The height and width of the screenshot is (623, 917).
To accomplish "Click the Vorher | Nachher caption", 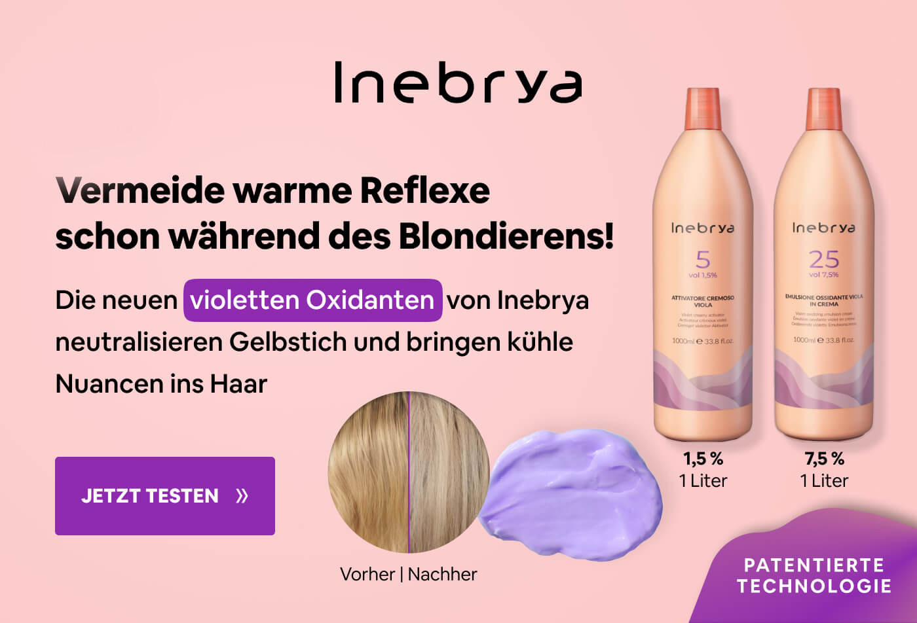I will point(409,575).
